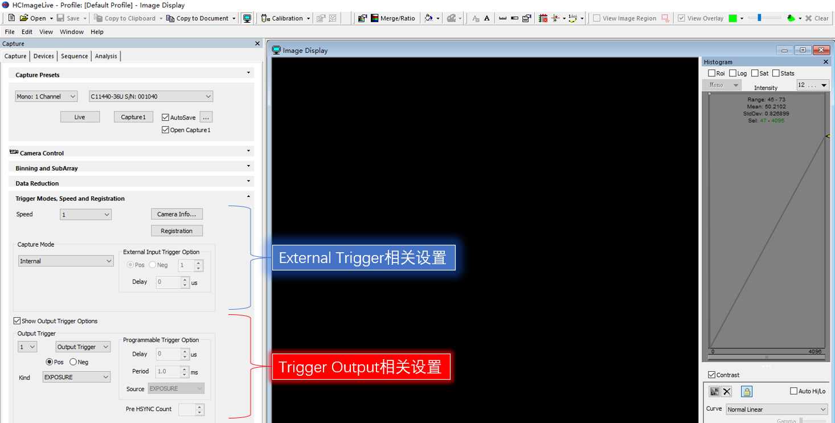Expand the Curve Normal Linear dropdown
Image resolution: width=835 pixels, height=423 pixels.
(x=777, y=409)
